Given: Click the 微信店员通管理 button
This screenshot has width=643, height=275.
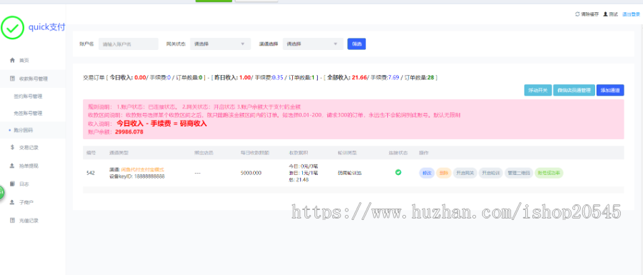Looking at the screenshot, I should [574, 90].
